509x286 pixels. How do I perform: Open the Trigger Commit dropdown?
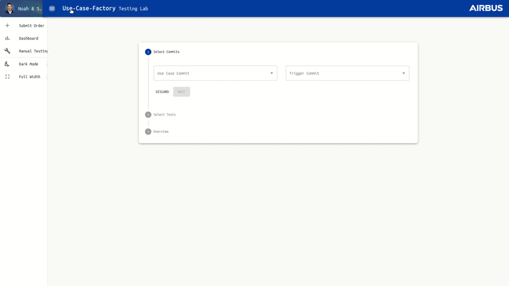click(x=347, y=73)
